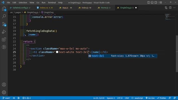Switch to App.js tab
Screen dimensions: 178x100
(66, 8)
